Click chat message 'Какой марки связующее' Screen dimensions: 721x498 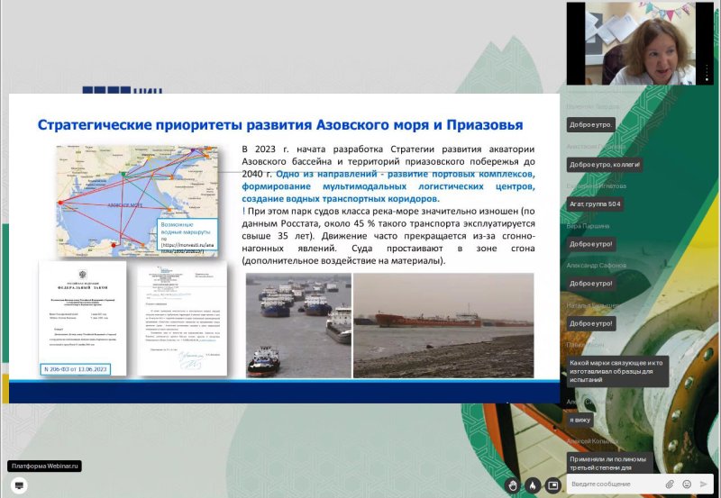tap(616, 371)
